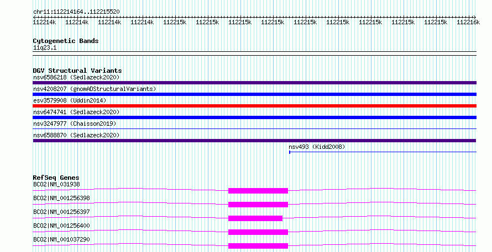This screenshot has width=492, height=252.
Task: Open BCO2|NM_001037290 transcript label
Action: (61, 239)
